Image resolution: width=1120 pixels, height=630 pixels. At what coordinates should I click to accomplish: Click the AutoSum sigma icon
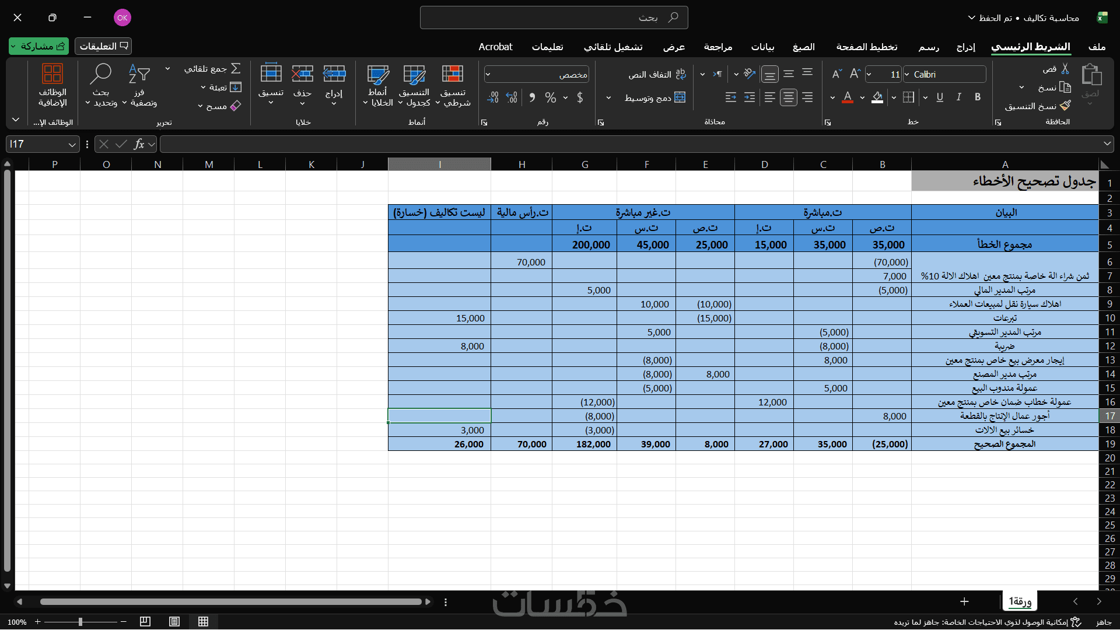(236, 69)
